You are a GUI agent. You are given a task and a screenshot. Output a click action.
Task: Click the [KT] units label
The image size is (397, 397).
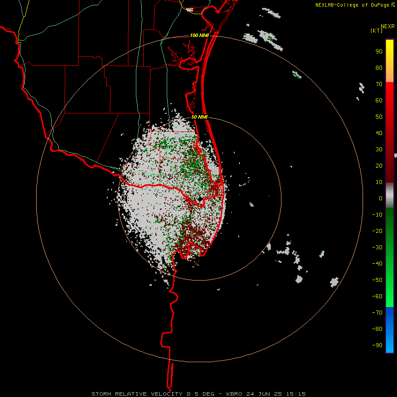tap(377, 30)
